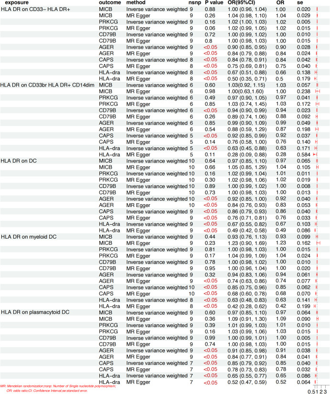
Task: Click the "method" column header
Action: [136, 2]
